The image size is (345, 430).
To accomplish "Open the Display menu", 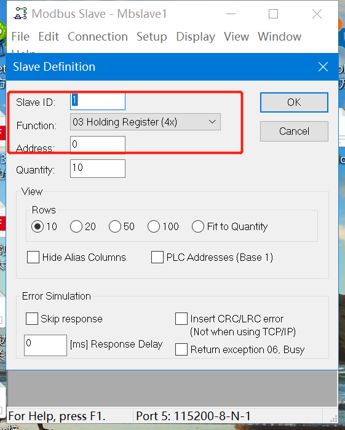I will pyautogui.click(x=196, y=36).
